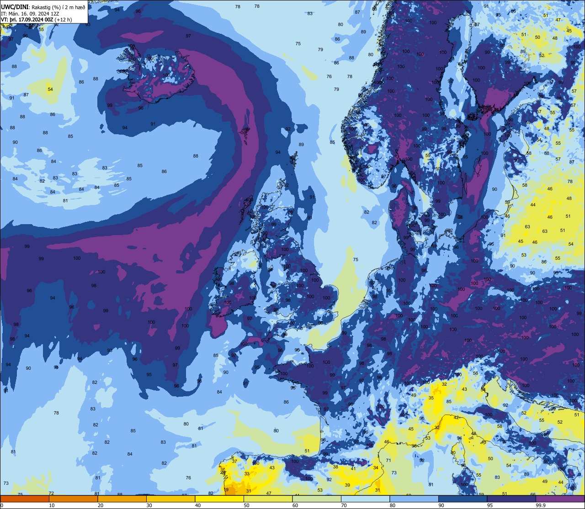
Task: Click the legend tick label '99.9'
Action: coord(540,505)
